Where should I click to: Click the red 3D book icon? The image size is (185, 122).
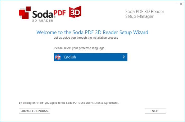[x=75, y=12]
